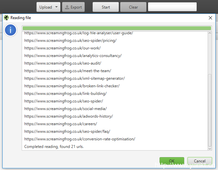Select the broken-link-checker URL entry
The height and width of the screenshot is (170, 218).
coord(72,86)
